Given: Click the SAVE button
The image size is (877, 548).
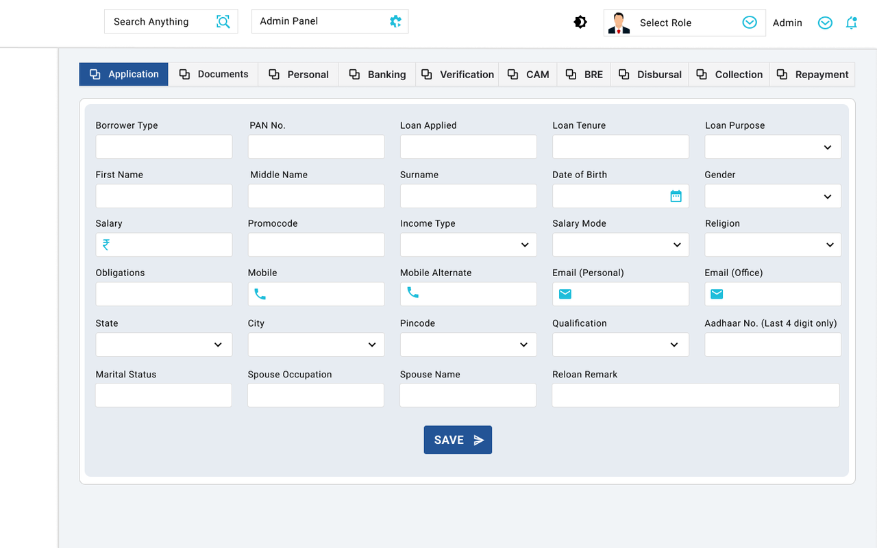Looking at the screenshot, I should coord(458,440).
